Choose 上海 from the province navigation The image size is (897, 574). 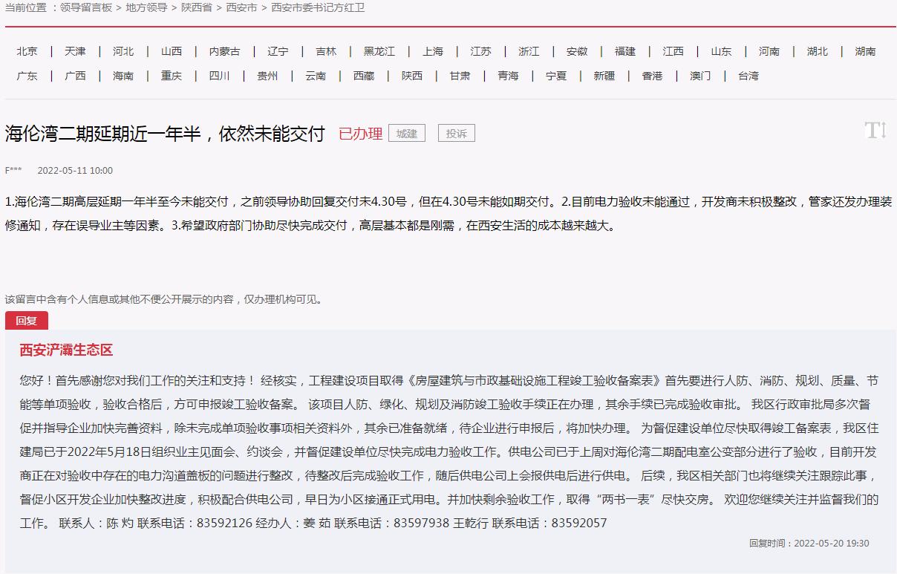pos(433,51)
